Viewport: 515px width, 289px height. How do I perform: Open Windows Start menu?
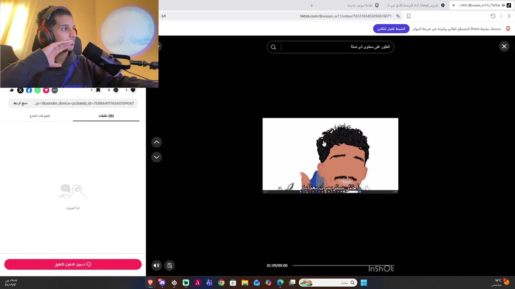364,283
